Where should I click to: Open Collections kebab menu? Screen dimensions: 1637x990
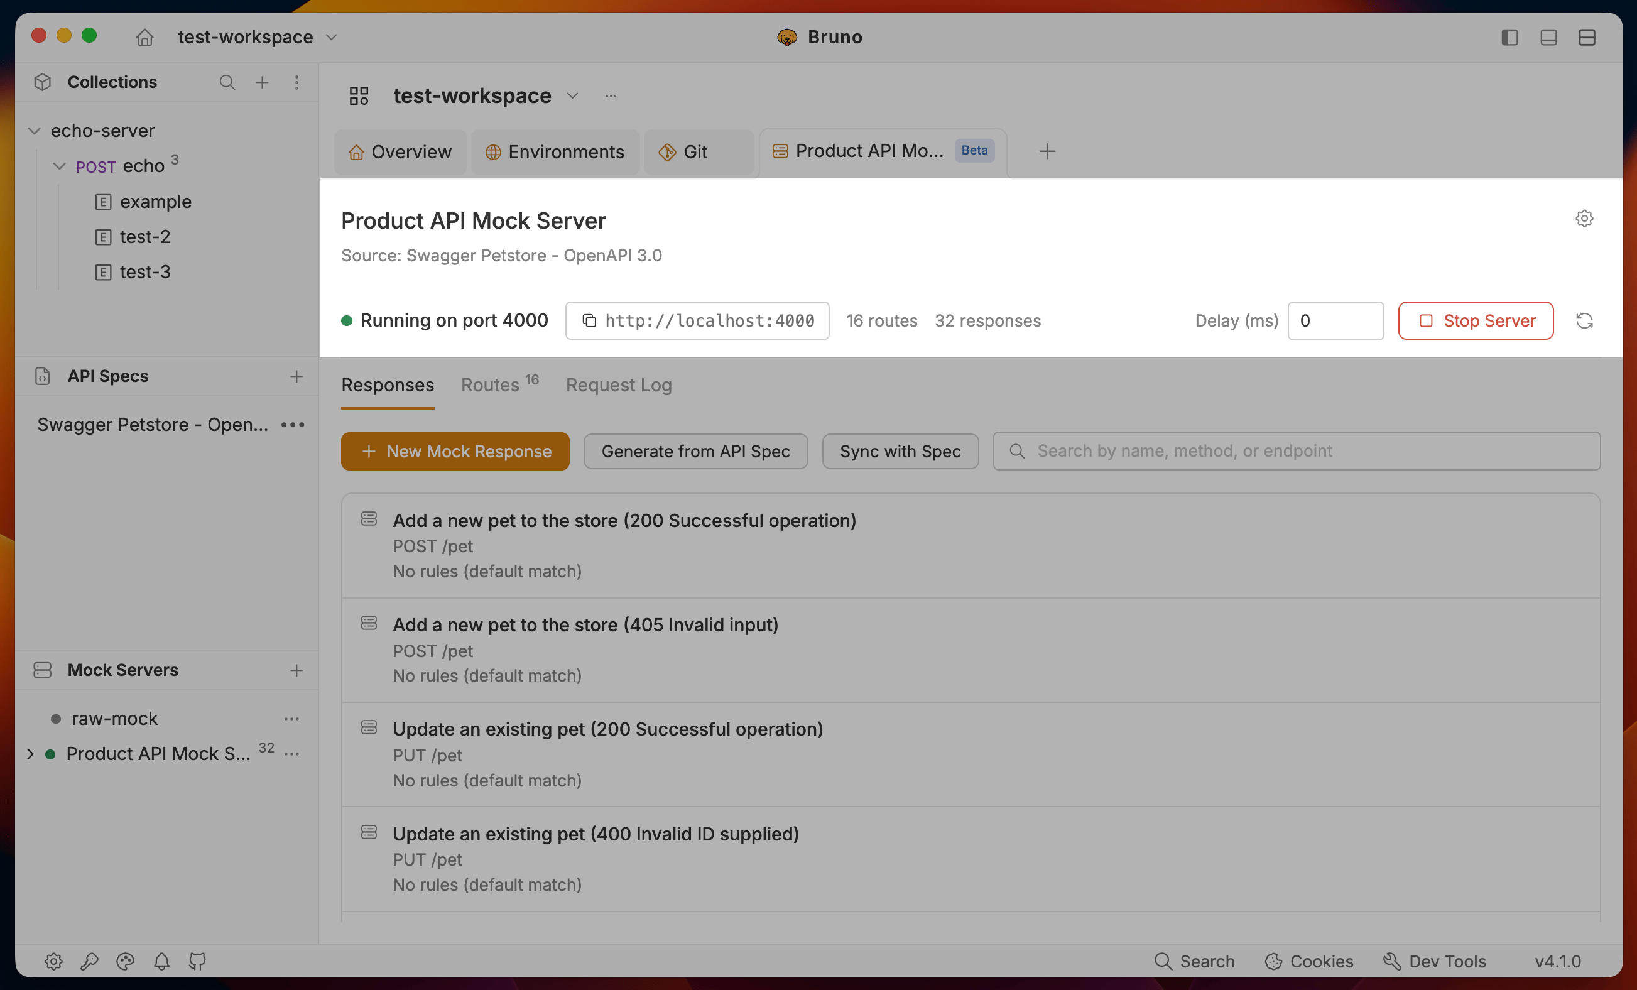click(x=296, y=82)
